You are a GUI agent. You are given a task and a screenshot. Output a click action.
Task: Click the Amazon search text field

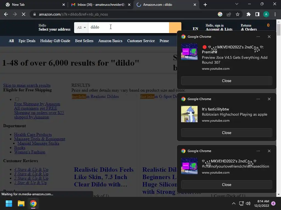pos(128,28)
